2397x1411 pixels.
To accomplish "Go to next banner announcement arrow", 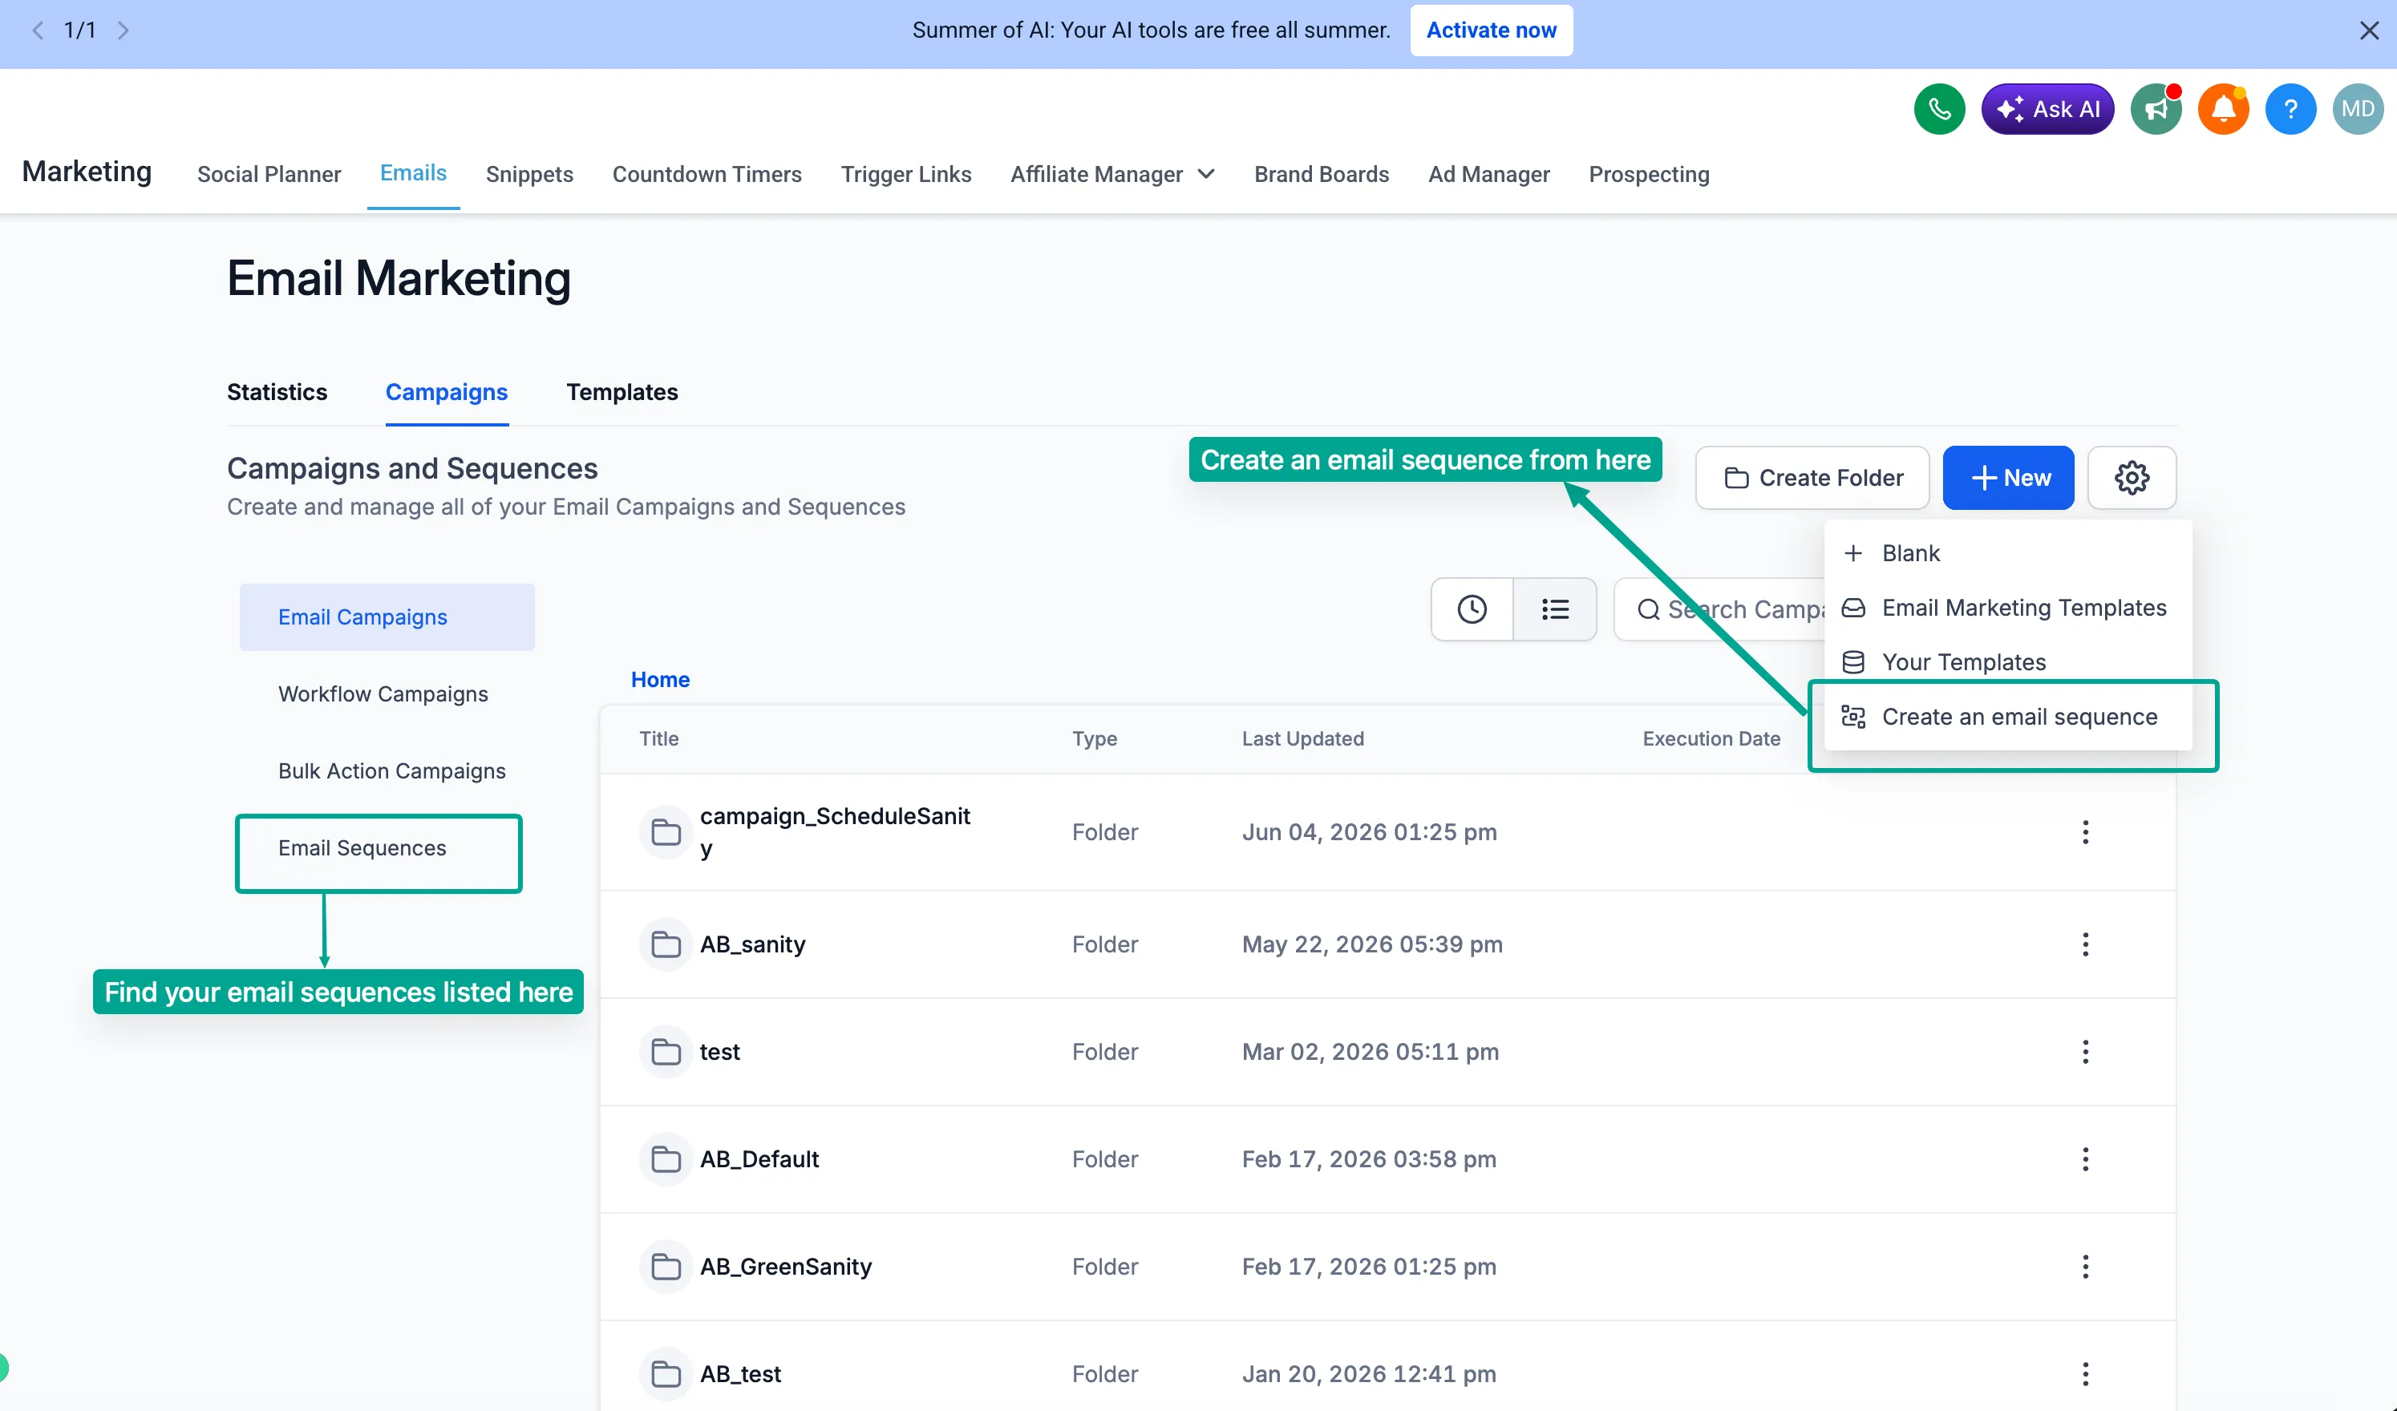I will (123, 30).
